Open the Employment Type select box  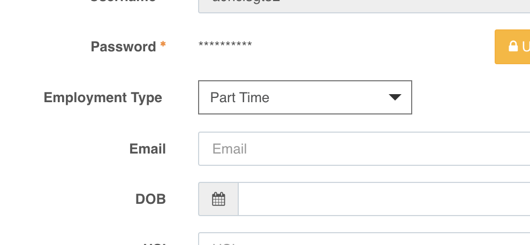pos(305,97)
